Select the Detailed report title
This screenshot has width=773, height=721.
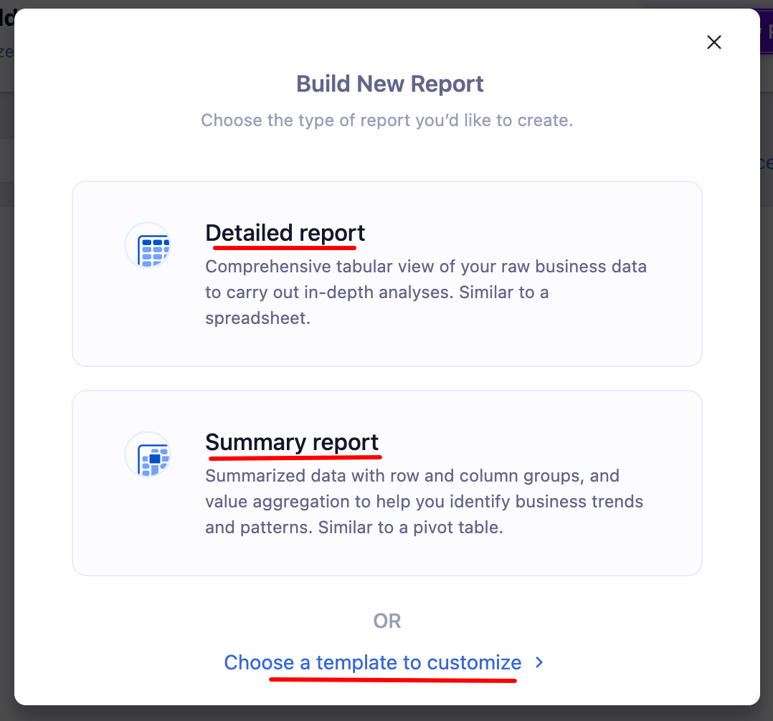coord(285,233)
